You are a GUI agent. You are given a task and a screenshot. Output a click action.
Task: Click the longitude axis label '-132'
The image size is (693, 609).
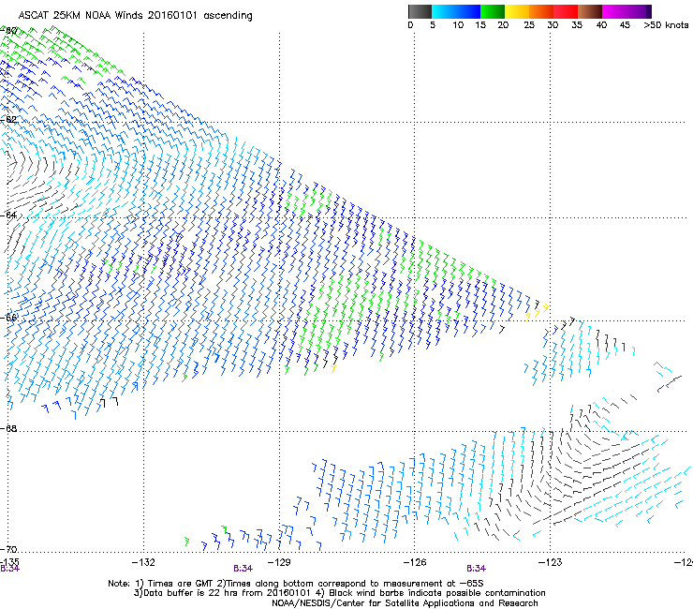(x=143, y=562)
